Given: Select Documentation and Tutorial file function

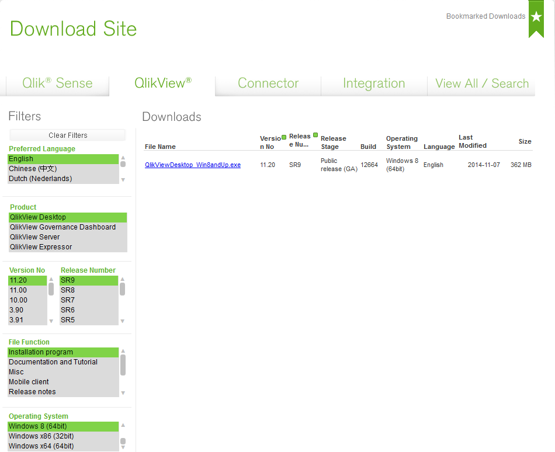Looking at the screenshot, I should tap(63, 362).
